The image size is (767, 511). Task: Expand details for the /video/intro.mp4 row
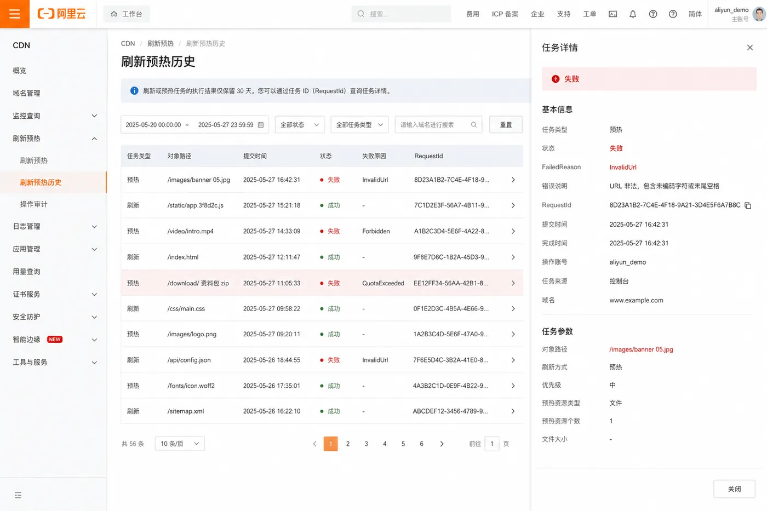[x=513, y=231]
